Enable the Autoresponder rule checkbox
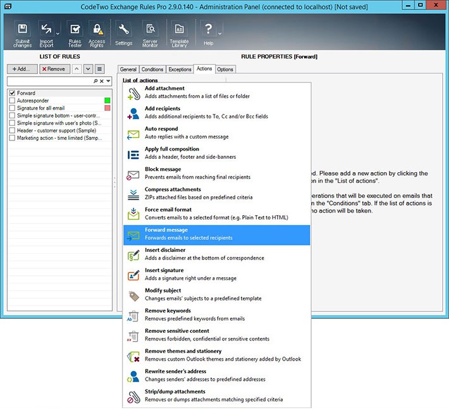Screen dimensions: 449x410 [12, 100]
